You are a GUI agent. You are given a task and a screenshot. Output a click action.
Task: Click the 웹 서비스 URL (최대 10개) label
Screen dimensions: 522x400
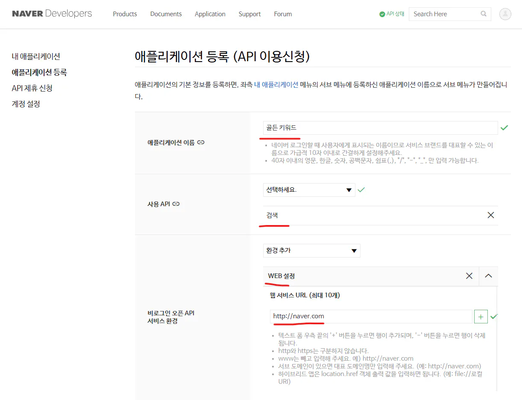[305, 295]
